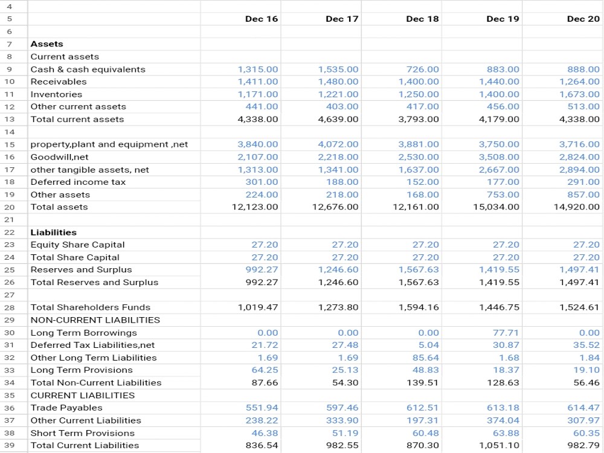Click Dec 20 inventories value 1,673.00
Screen dimensions: 604x453
(579, 94)
